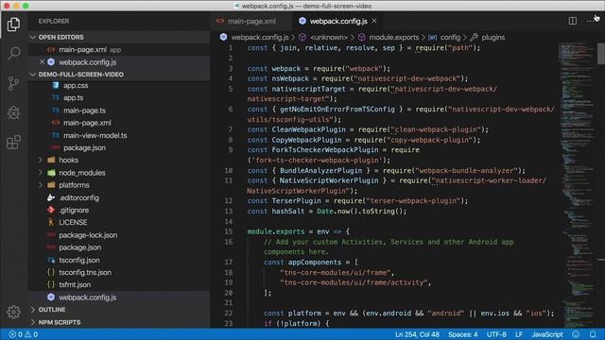Click the Split Editor icon
The image size is (605, 340).
573,21
